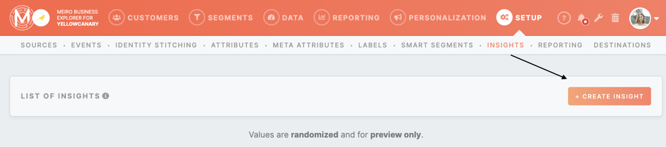Open help question mark icon
666x147 pixels.
pyautogui.click(x=564, y=18)
